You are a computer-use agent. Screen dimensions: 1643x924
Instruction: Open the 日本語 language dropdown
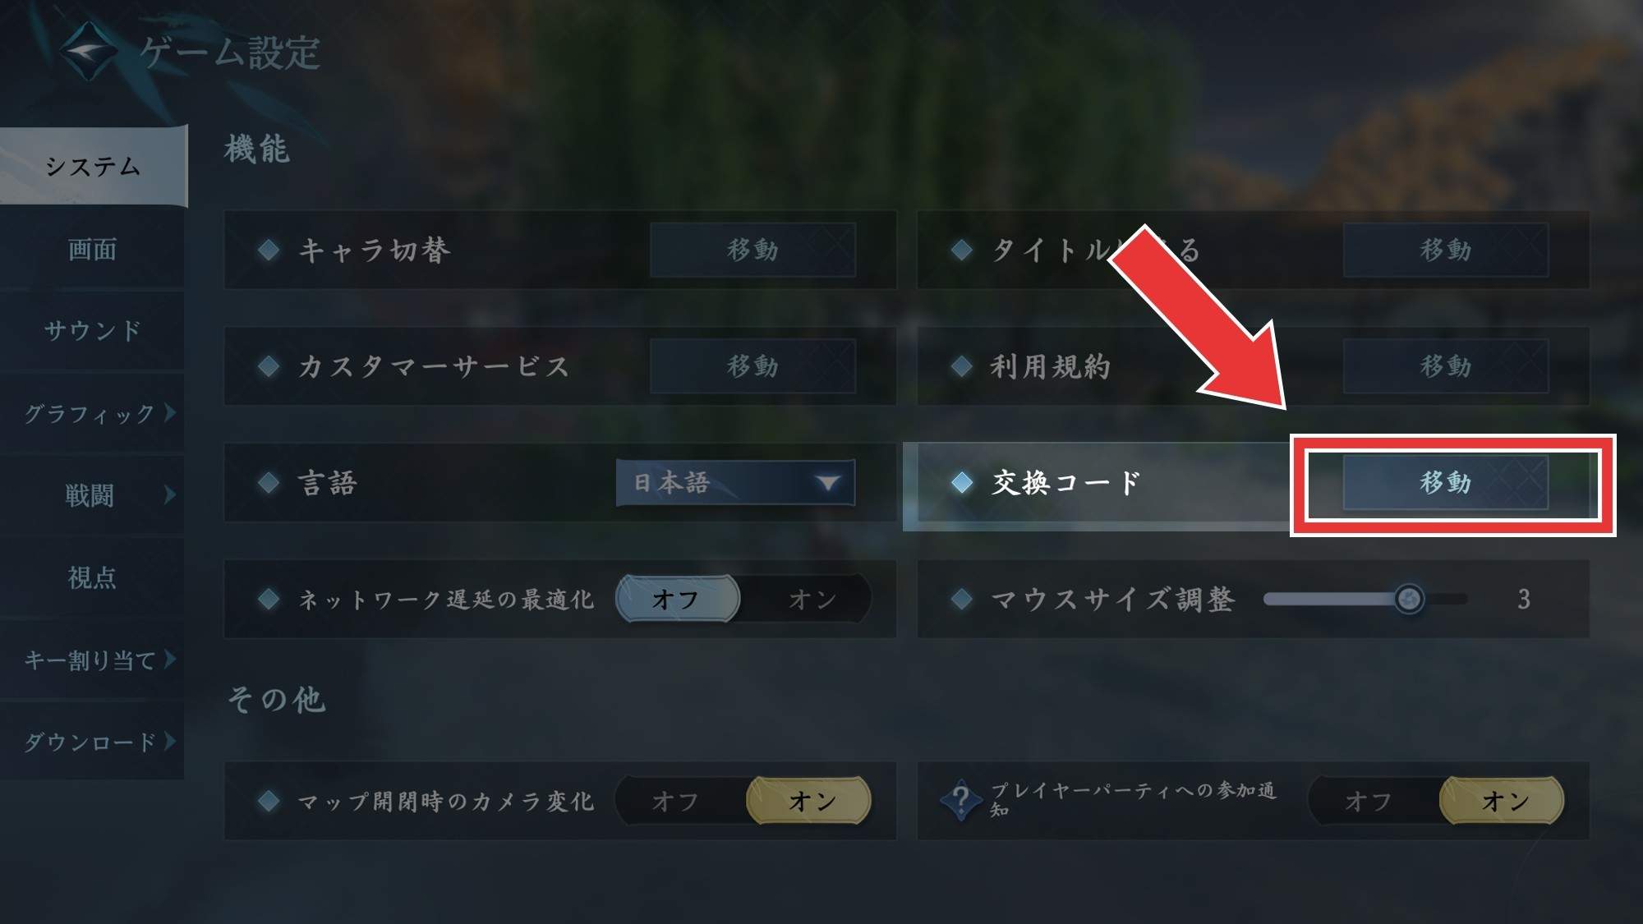[x=735, y=482]
